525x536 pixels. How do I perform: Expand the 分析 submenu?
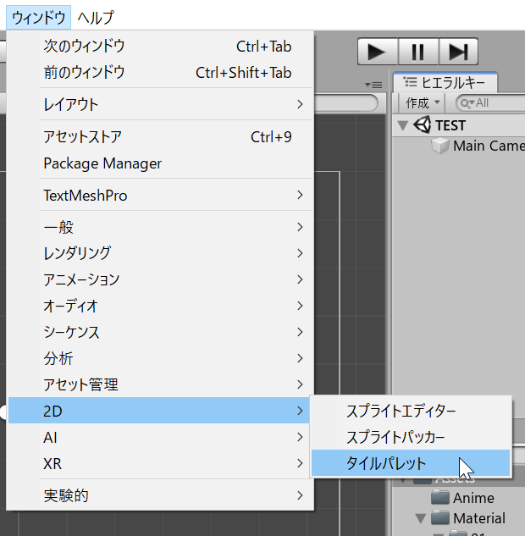pyautogui.click(x=161, y=358)
